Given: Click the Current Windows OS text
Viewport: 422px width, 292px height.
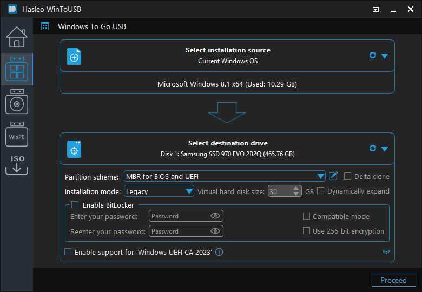Looking at the screenshot, I should pyautogui.click(x=228, y=61).
